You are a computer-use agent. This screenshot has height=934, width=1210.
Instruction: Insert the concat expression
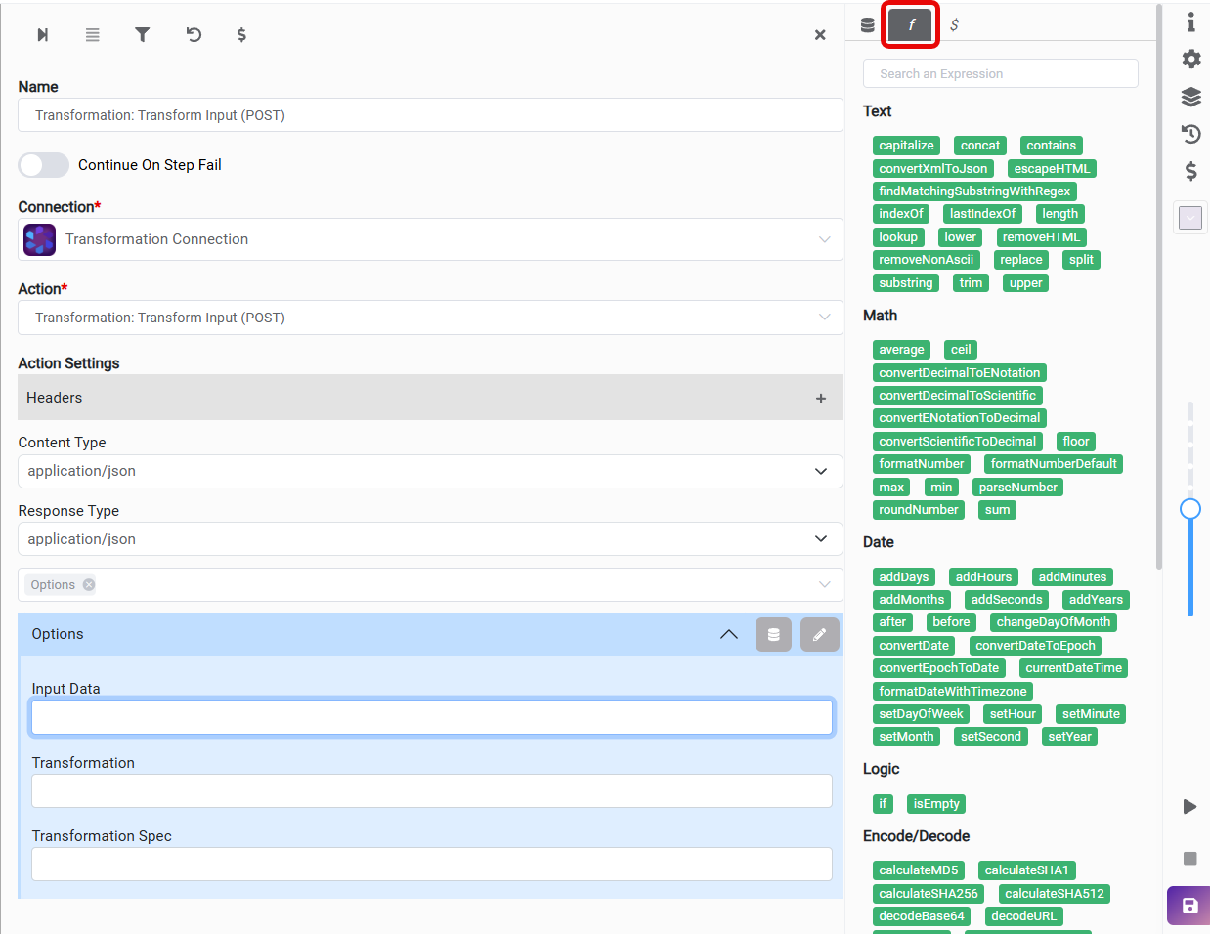979,146
